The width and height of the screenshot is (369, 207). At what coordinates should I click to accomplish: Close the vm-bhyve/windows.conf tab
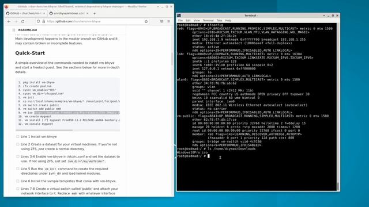tap(87, 13)
